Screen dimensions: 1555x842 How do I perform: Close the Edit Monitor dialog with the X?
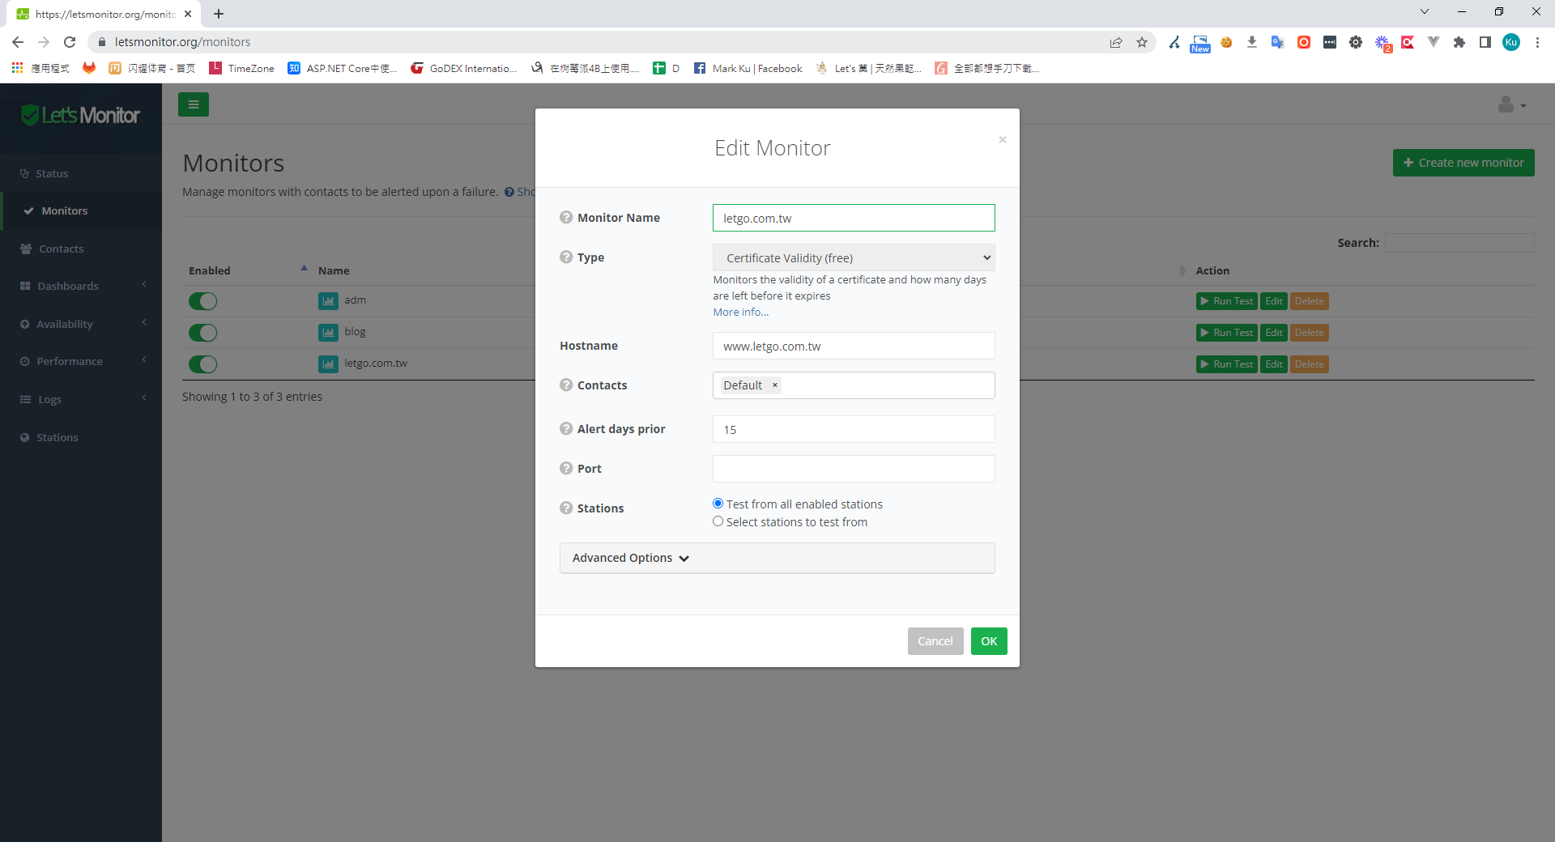pos(1002,140)
